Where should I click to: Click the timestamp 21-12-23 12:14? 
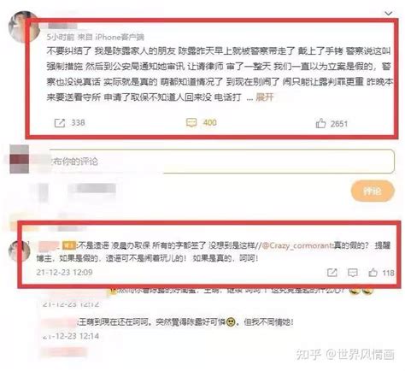pos(71,336)
